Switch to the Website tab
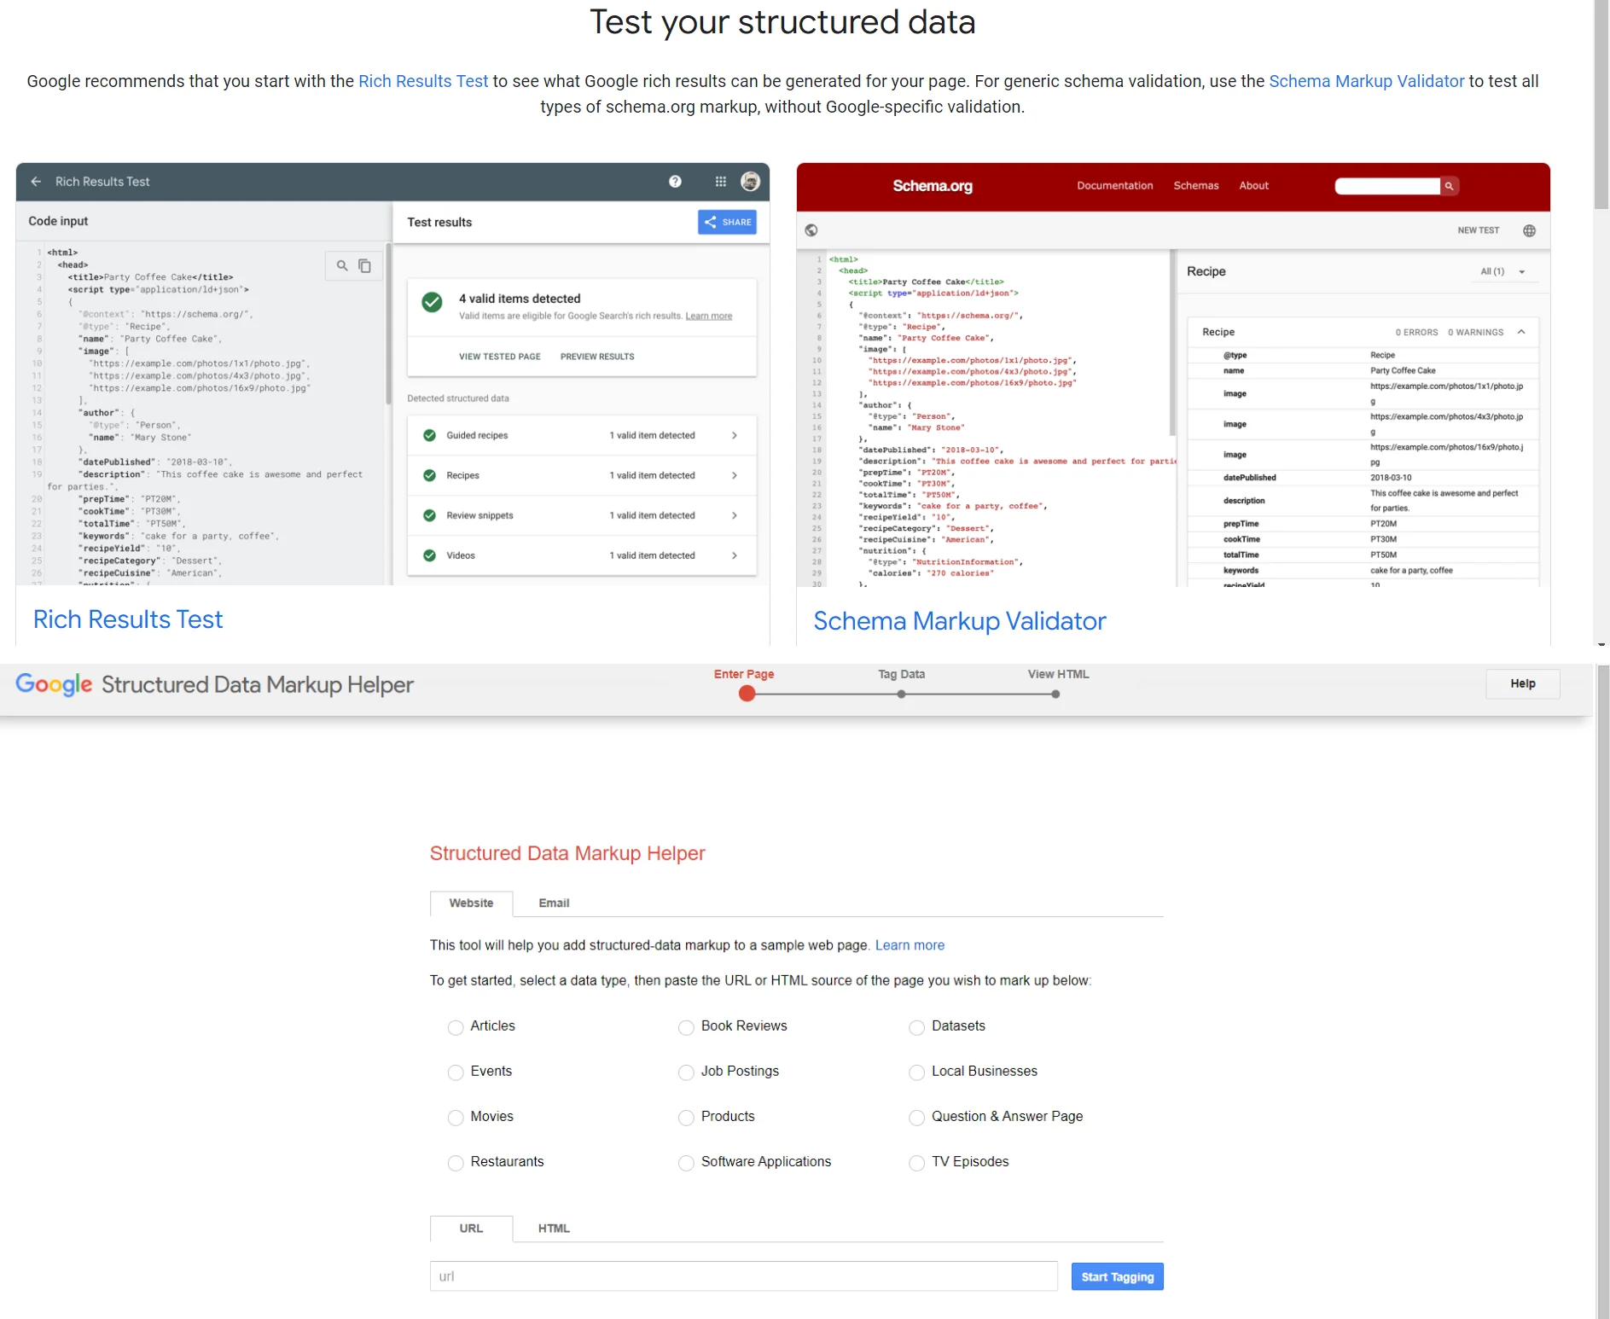 coord(471,903)
